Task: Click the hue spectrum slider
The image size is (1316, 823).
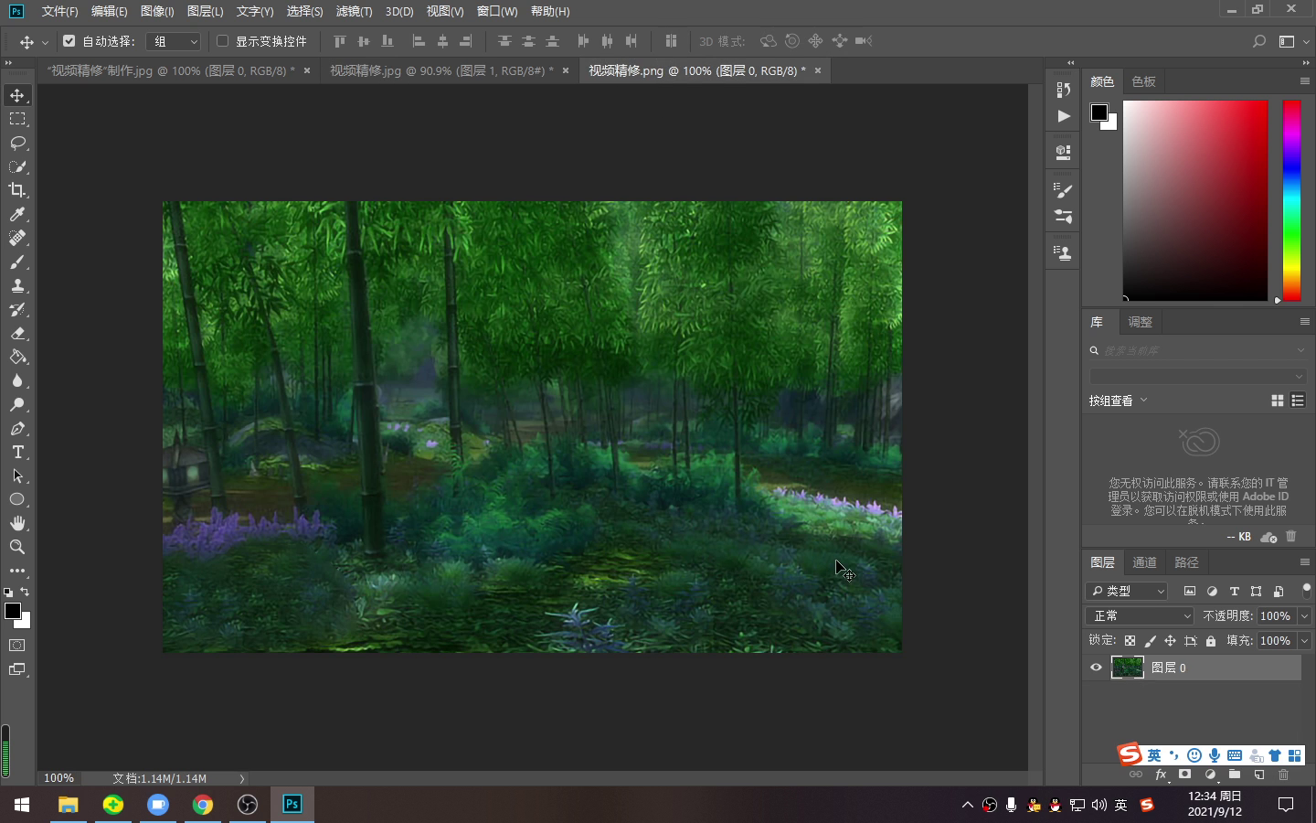Action: pyautogui.click(x=1291, y=200)
